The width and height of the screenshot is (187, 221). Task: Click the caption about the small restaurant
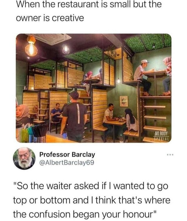click(89, 11)
